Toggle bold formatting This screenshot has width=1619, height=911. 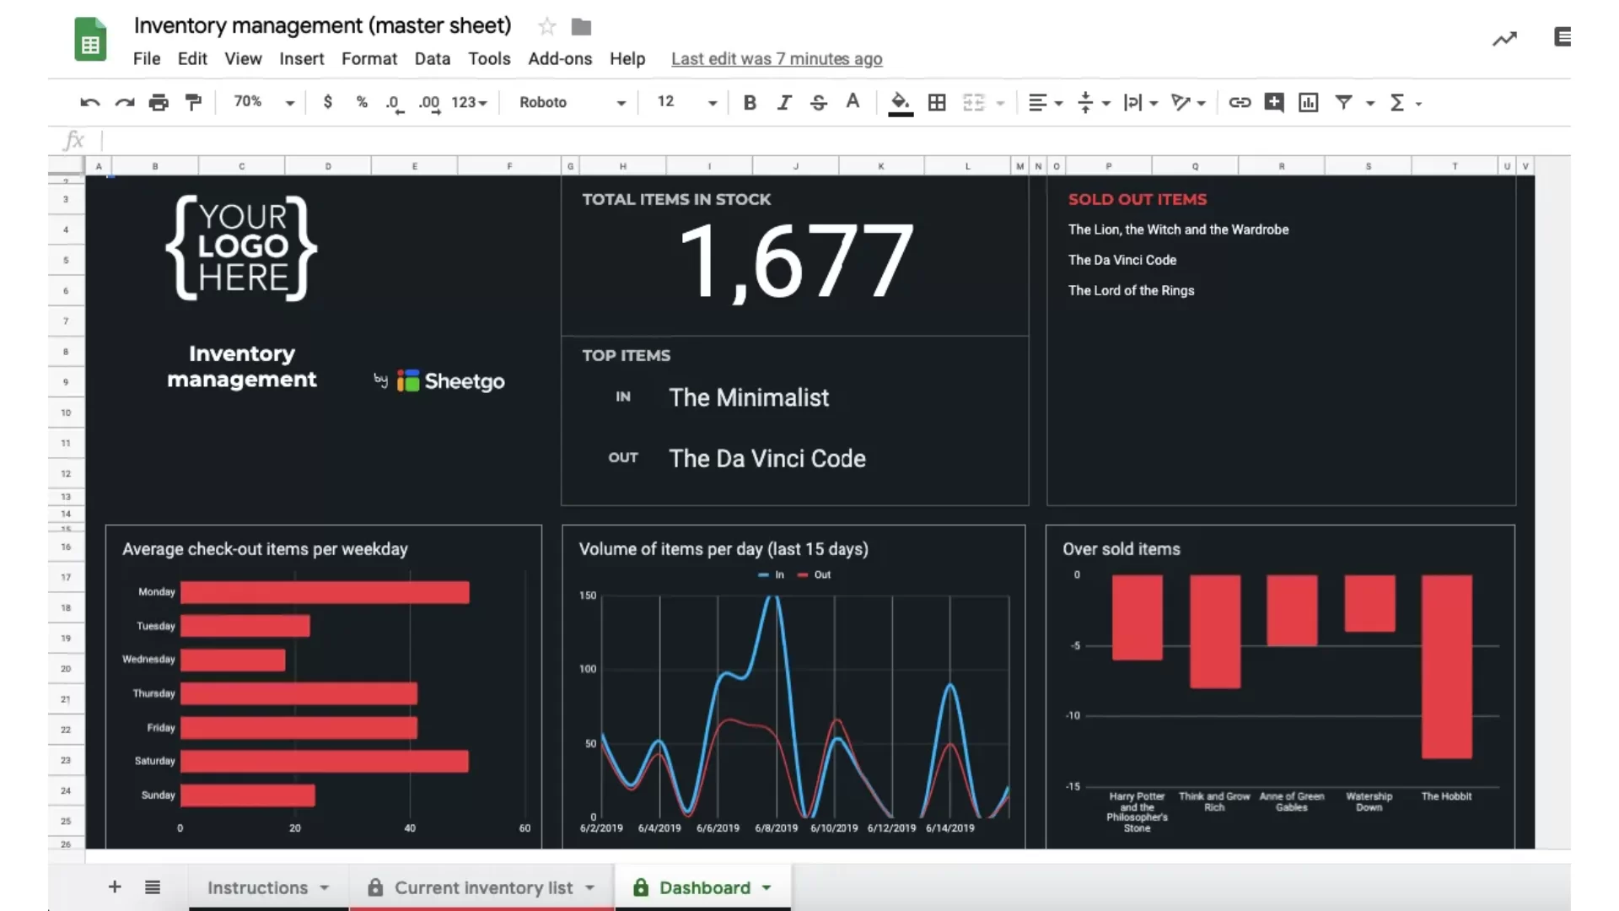(x=749, y=102)
